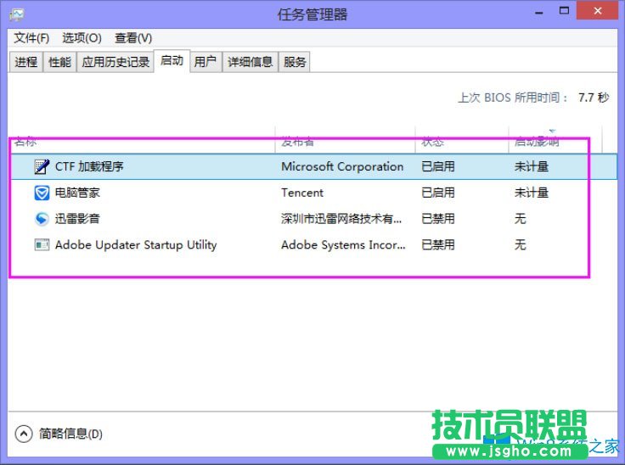Switch to the 详细信息 tab

250,62
